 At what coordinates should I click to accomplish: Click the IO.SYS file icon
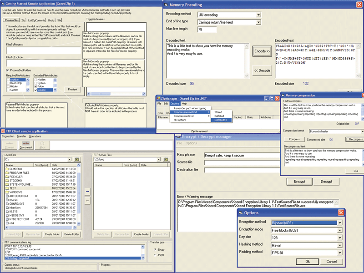point(7,212)
